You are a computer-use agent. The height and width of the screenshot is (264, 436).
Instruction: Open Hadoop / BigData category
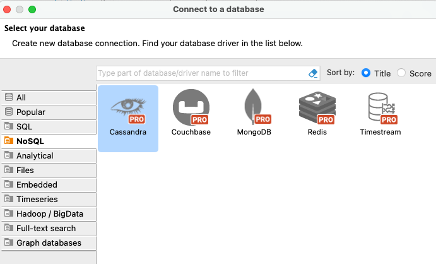pos(49,213)
